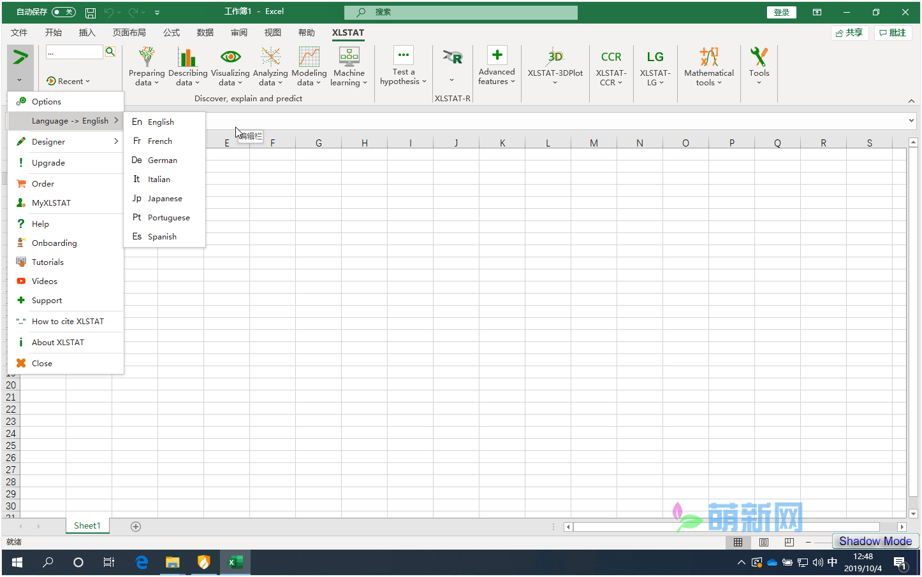
Task: Open Machine learning tools
Action: pyautogui.click(x=349, y=67)
